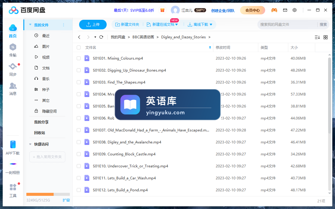Open the 消息 messages section
335x209 pixels.
(x=13, y=86)
